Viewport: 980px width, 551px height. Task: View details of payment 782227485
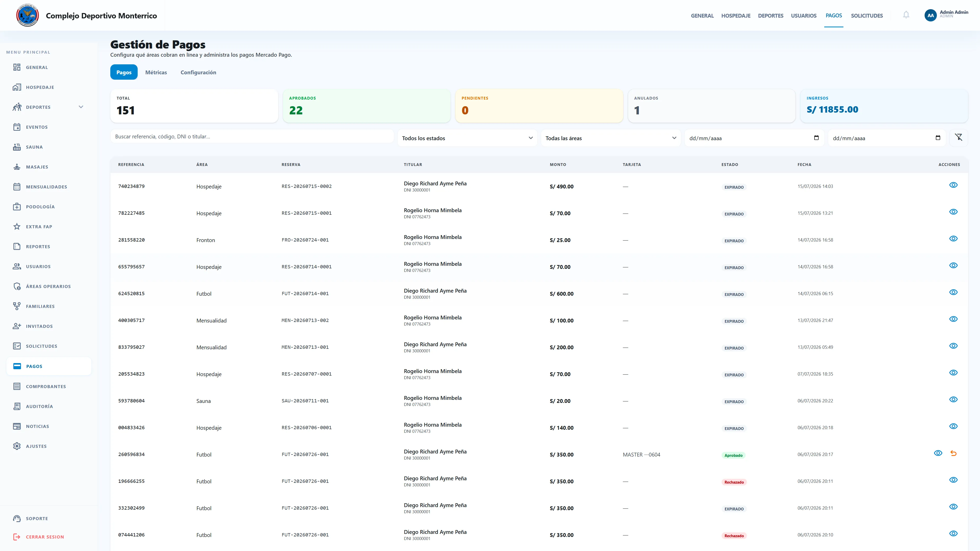coord(953,212)
